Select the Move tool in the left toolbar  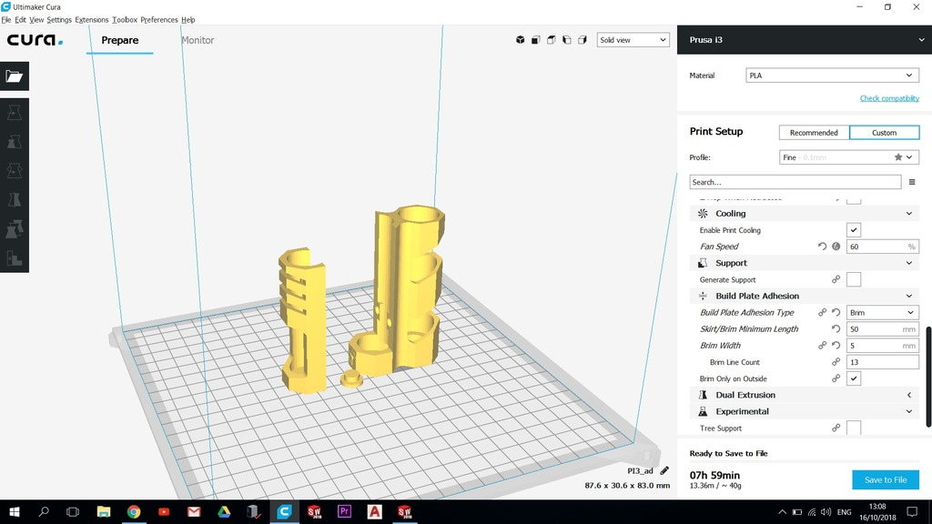click(x=14, y=112)
